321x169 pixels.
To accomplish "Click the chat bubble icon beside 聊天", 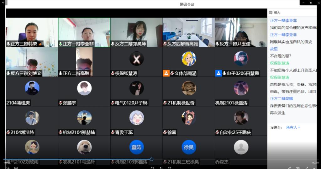I will (271, 13).
